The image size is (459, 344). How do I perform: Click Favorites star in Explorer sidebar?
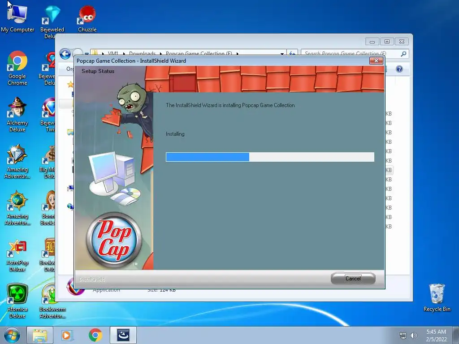tap(70, 85)
